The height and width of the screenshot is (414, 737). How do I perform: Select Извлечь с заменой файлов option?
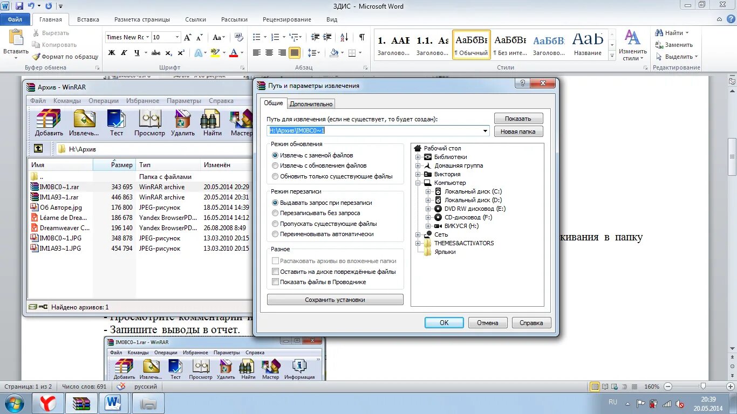tap(313, 155)
